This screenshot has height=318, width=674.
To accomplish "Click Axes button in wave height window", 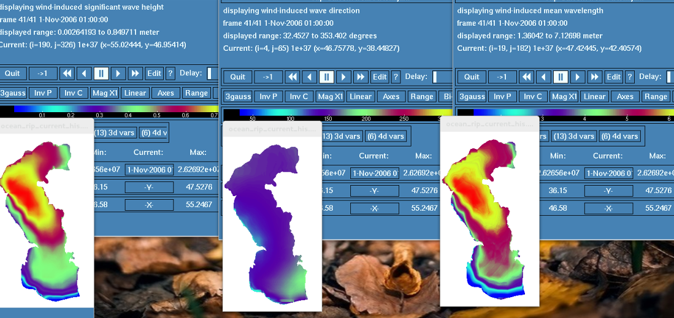I will pyautogui.click(x=166, y=93).
